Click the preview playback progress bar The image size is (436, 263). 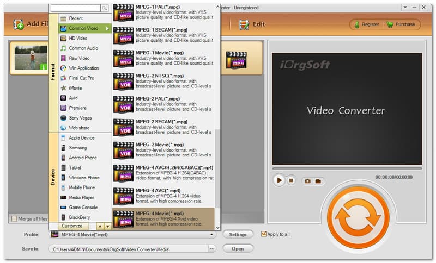click(x=347, y=168)
